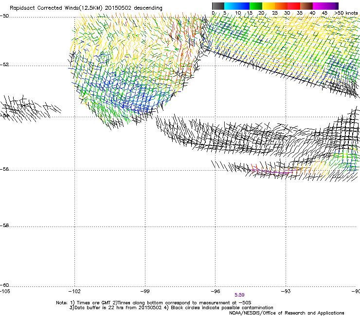Viewport: 360px width, 316px height.
Task: Click the brown 35-40 knots legend segment
Action: [x=306, y=6]
